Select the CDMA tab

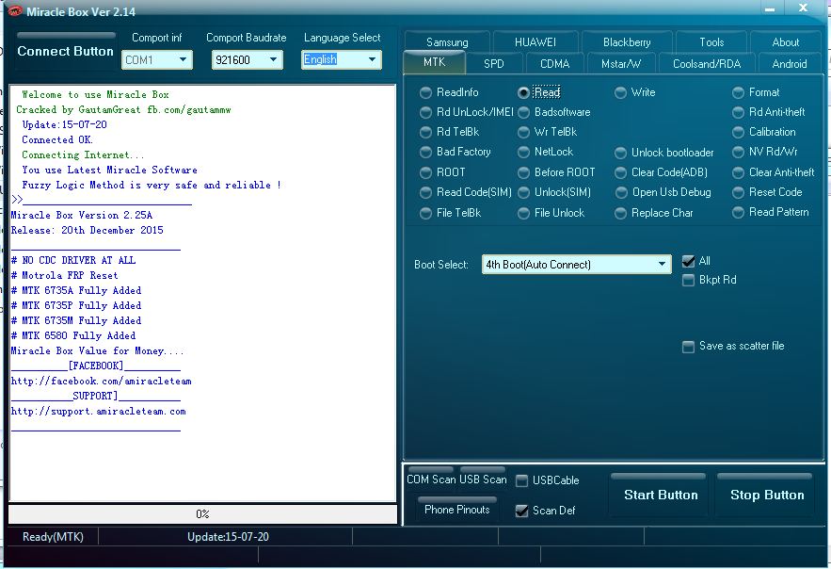click(554, 64)
